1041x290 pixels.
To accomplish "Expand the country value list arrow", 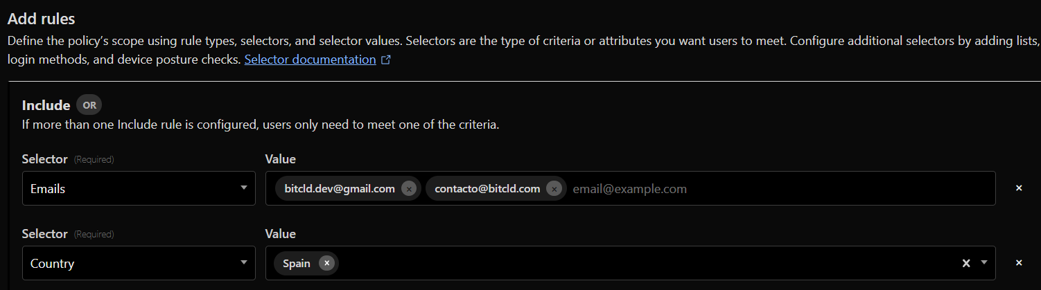I will click(984, 263).
